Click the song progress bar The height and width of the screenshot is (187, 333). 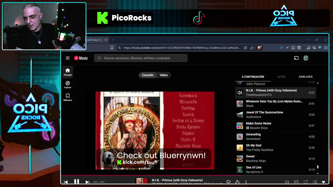pyautogui.click(x=195, y=175)
